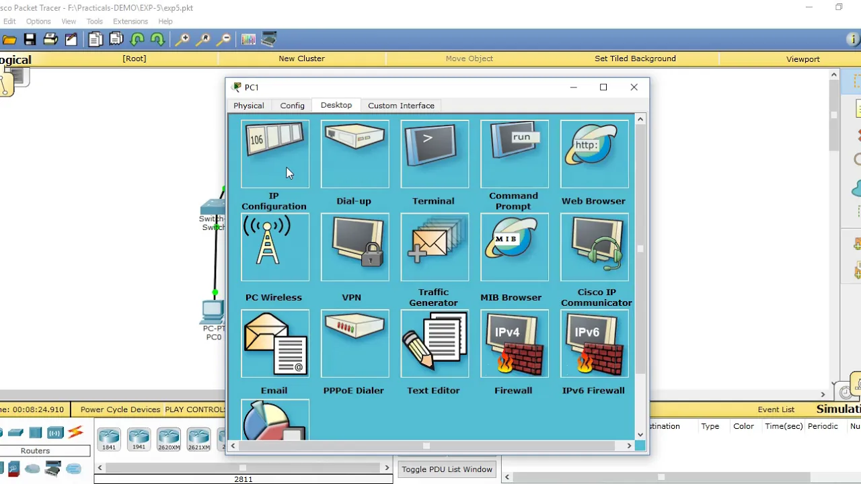
Task: Open the Help menu
Action: click(x=165, y=22)
